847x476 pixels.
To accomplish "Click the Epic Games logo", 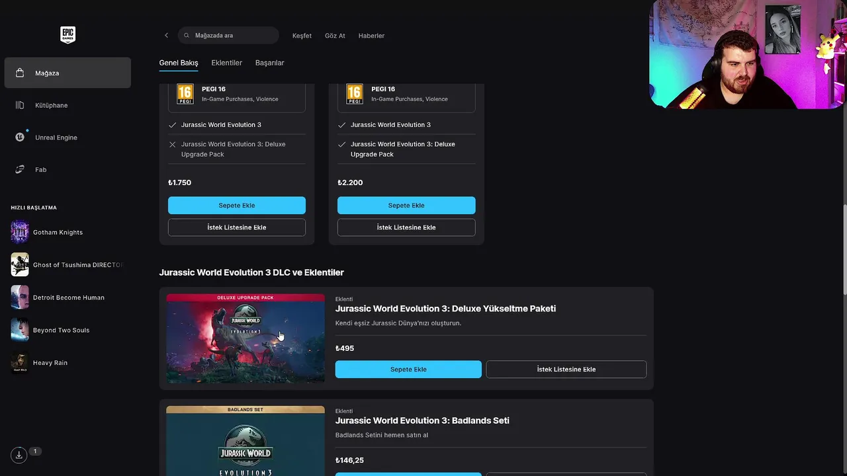I will coord(67,35).
